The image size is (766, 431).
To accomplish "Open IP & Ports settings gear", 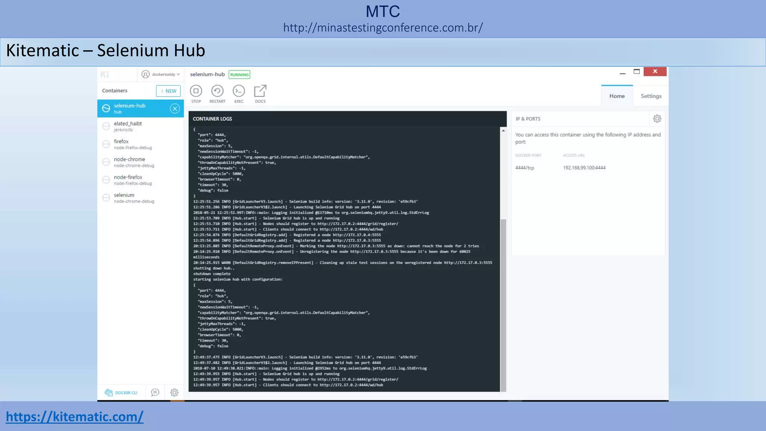I will [x=657, y=119].
